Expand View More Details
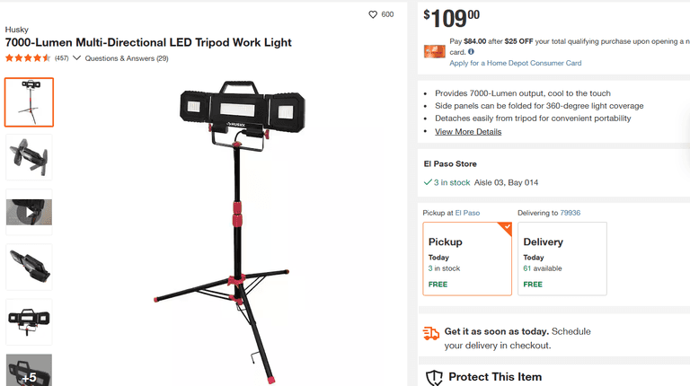 (468, 132)
